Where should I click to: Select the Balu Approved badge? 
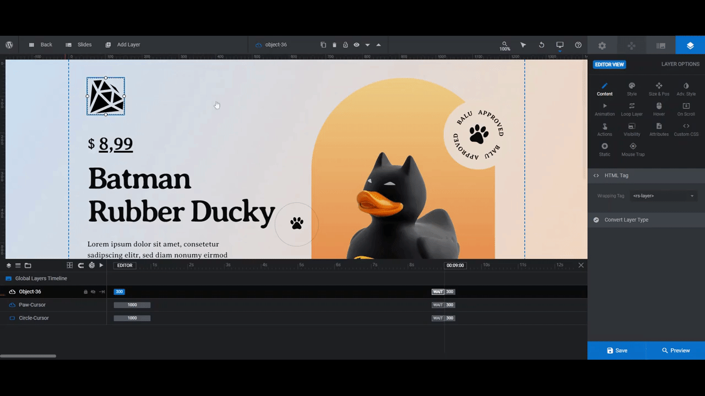coord(478,135)
